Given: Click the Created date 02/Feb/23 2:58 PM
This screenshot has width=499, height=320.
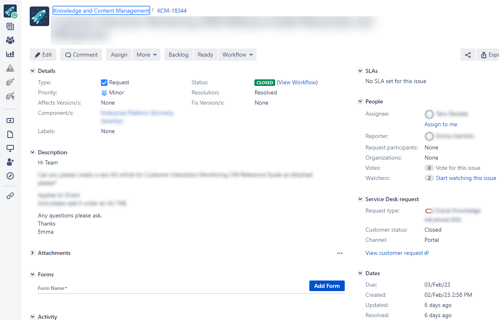Looking at the screenshot, I should coord(448,295).
